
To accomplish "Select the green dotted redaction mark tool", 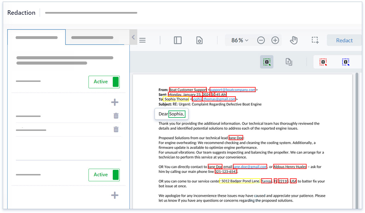I will [x=267, y=62].
